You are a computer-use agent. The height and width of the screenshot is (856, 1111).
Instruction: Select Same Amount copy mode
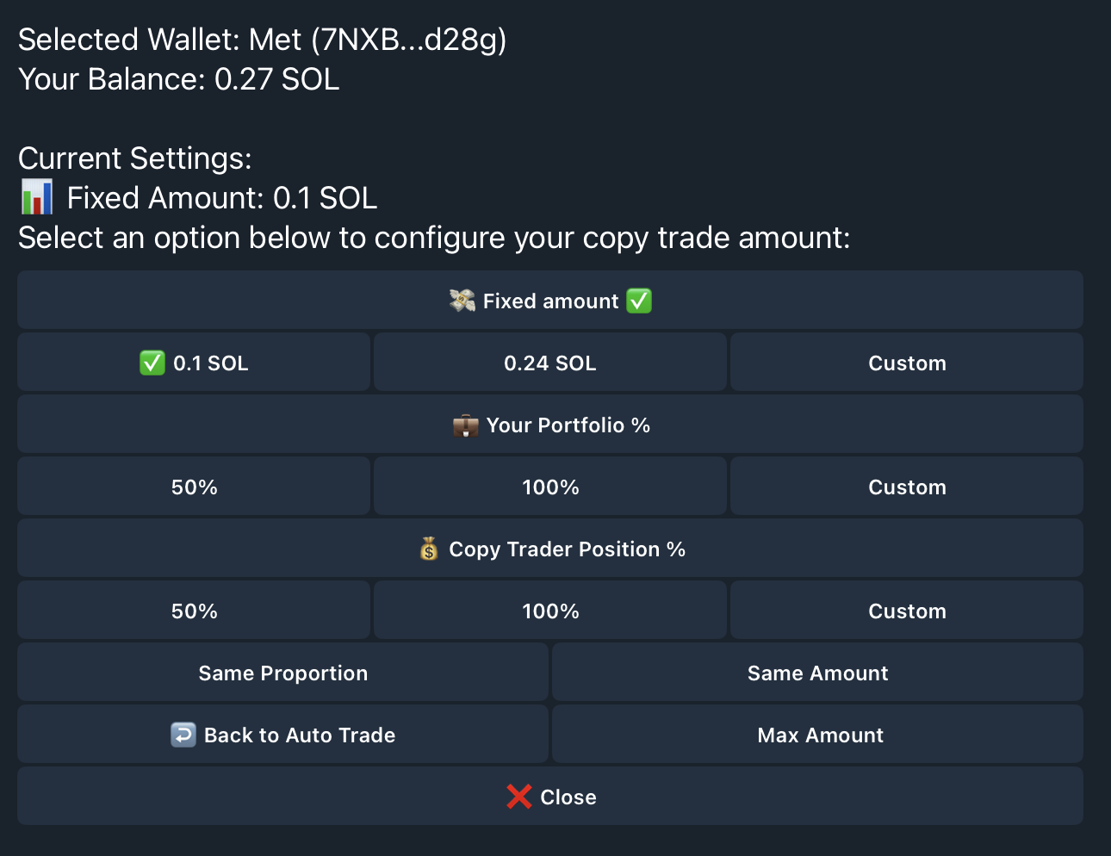tap(817, 673)
